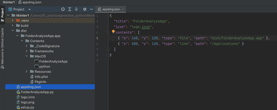277x110 pixels.
Task: Select setup.py in project tree
Action: point(27,107)
